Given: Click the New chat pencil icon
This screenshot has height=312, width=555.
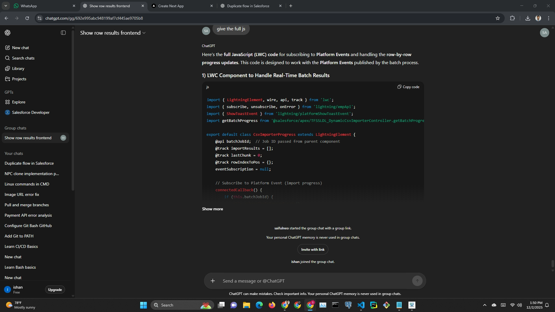Looking at the screenshot, I should pyautogui.click(x=8, y=48).
